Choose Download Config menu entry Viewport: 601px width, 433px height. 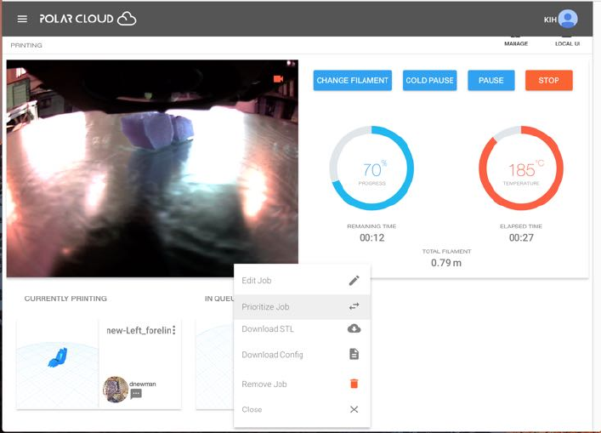(x=302, y=355)
